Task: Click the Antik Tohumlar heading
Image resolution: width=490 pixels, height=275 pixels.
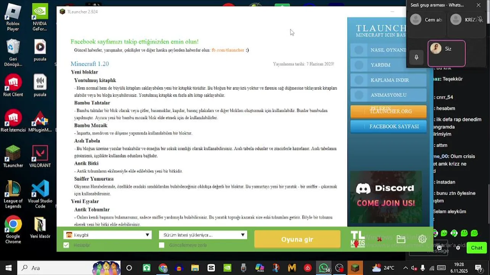Action: pos(92,209)
